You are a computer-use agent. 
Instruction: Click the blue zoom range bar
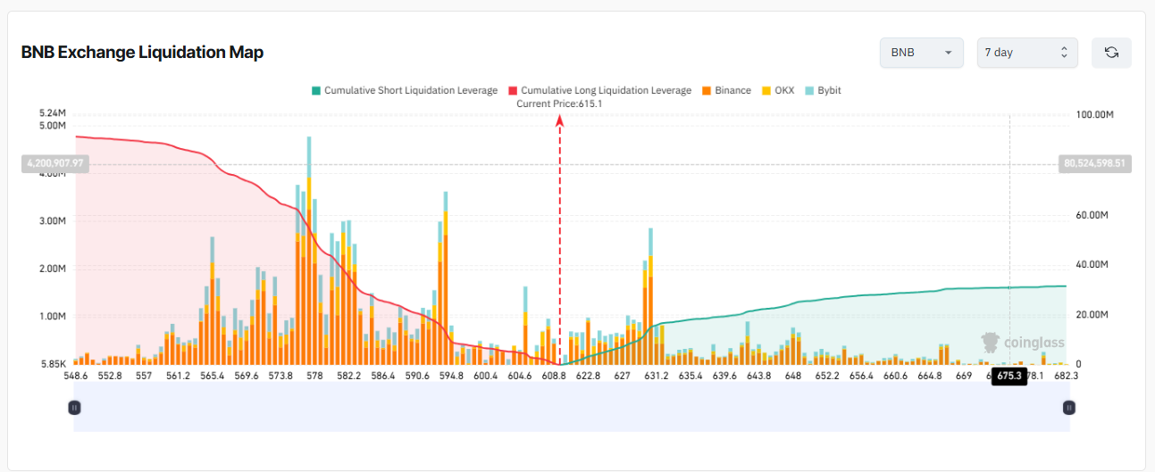tap(572, 408)
